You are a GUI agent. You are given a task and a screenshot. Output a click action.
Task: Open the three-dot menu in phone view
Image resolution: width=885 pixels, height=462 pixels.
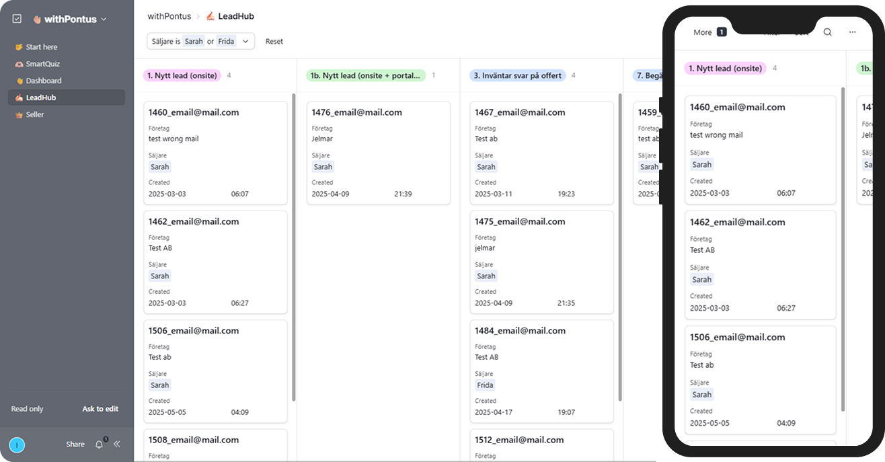[x=853, y=32]
